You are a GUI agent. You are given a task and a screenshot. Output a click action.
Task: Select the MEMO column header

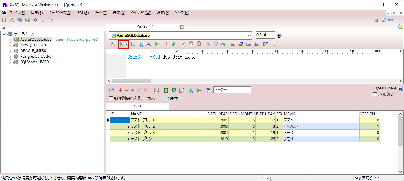[321, 114]
